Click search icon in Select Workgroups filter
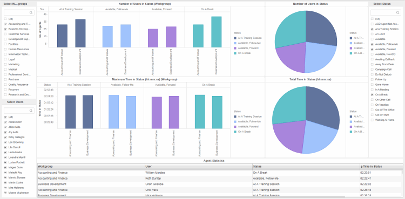405x199 pixels. coord(31,12)
